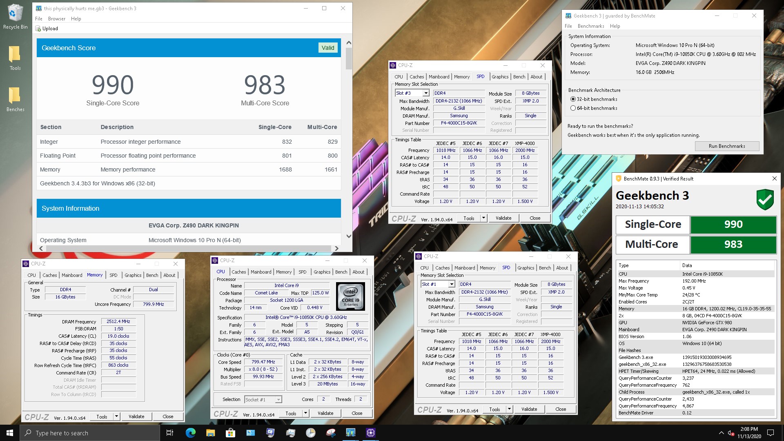The width and height of the screenshot is (784, 441).
Task: Click the Command Rate value 2T
Action: click(118, 373)
